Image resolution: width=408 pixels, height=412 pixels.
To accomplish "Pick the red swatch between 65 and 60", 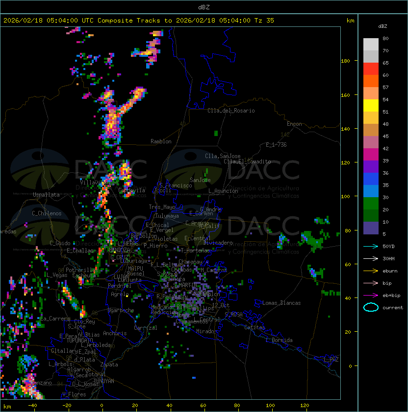I will 371,69.
